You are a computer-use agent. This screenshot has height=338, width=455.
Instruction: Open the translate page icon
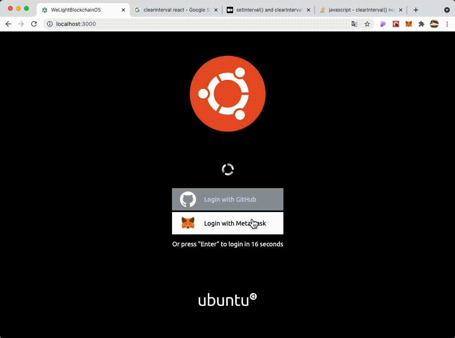pos(354,24)
